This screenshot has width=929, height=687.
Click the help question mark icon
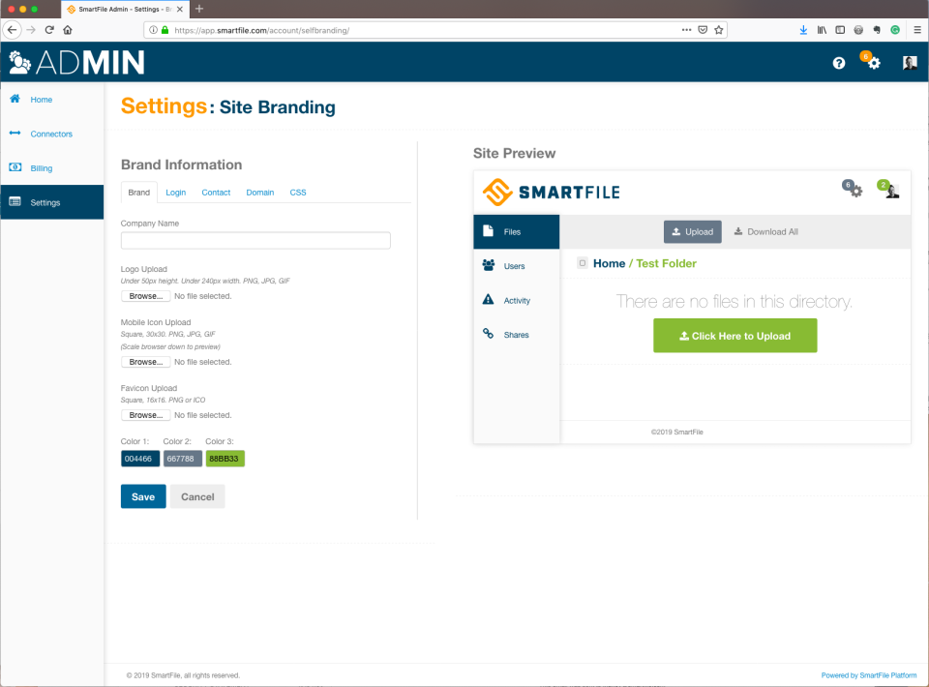(x=838, y=62)
